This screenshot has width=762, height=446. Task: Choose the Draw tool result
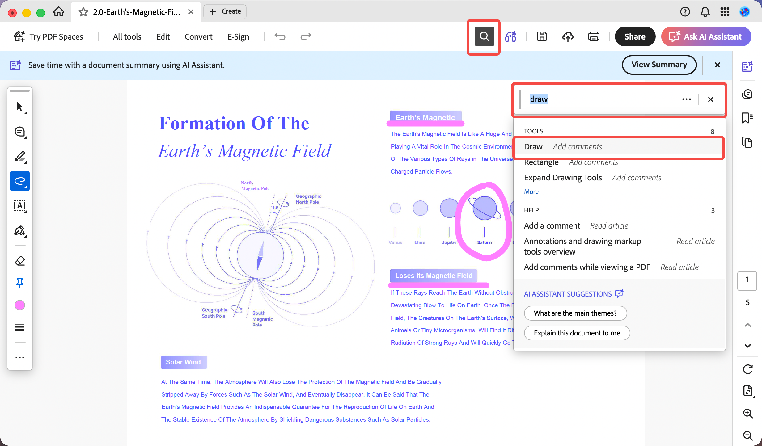pyautogui.click(x=619, y=147)
